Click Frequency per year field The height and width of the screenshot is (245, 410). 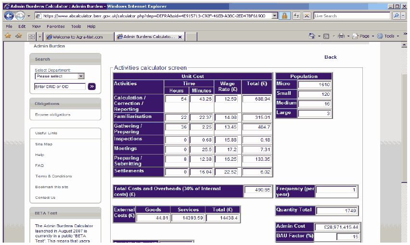(336, 190)
